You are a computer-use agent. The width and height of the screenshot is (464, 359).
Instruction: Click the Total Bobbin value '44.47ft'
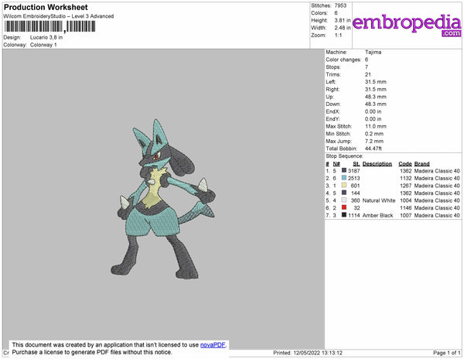tap(374, 149)
